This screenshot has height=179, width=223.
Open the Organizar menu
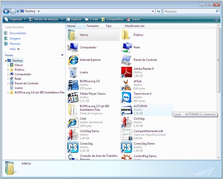click(15, 19)
